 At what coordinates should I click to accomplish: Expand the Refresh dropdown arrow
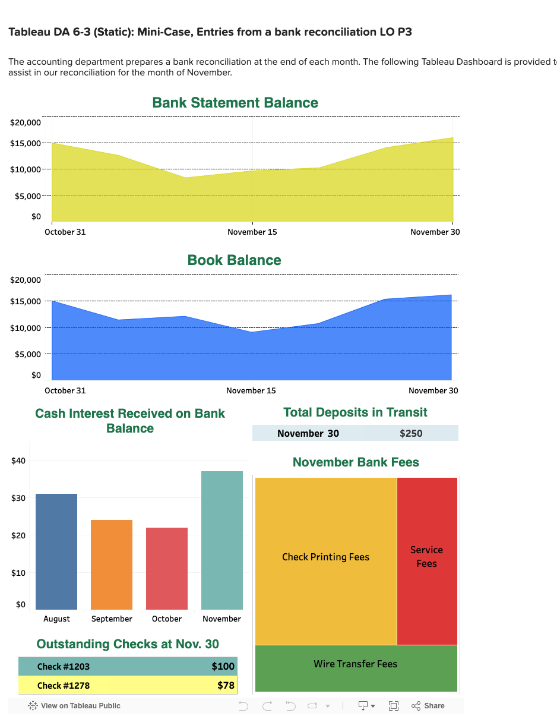click(x=327, y=705)
